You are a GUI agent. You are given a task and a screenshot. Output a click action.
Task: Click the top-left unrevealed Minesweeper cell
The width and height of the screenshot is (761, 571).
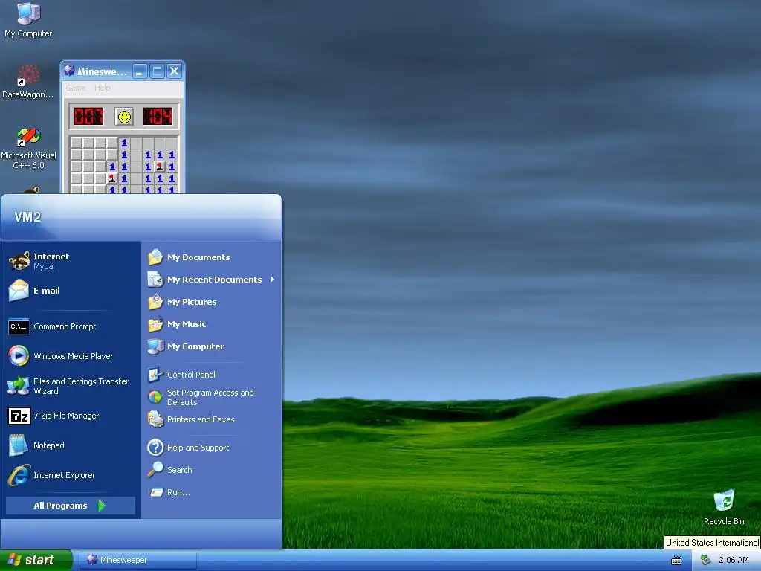pos(77,143)
